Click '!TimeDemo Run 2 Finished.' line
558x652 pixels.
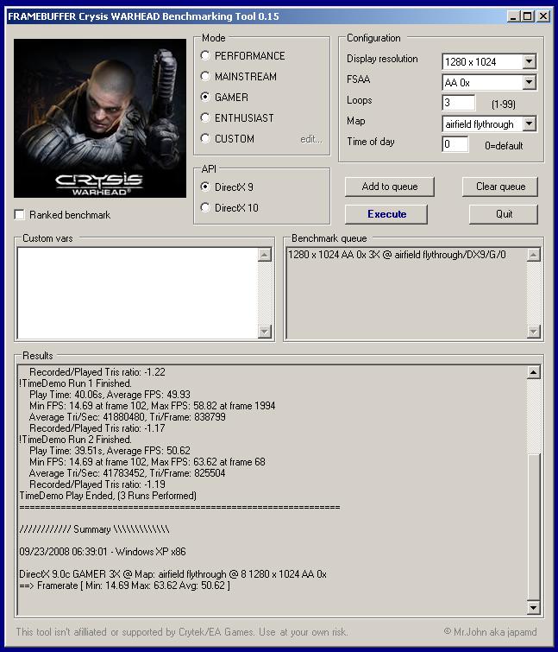pos(75,440)
